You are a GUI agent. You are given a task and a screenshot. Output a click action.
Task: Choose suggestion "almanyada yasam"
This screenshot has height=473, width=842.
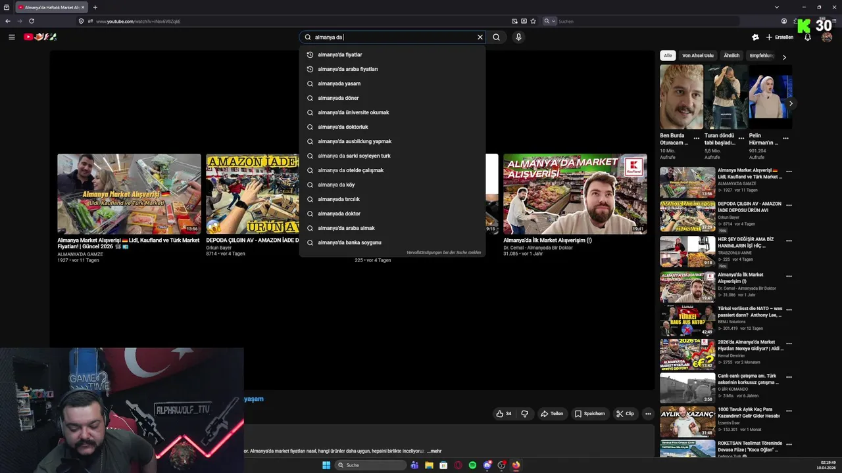click(393, 83)
